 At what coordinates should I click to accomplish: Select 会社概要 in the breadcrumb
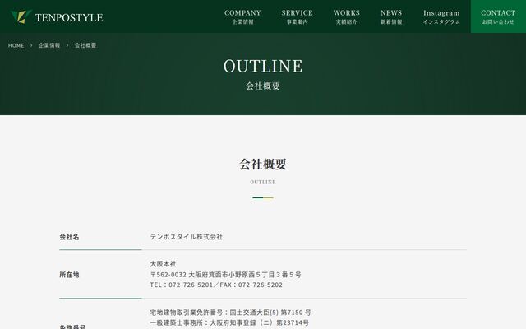pyautogui.click(x=85, y=45)
